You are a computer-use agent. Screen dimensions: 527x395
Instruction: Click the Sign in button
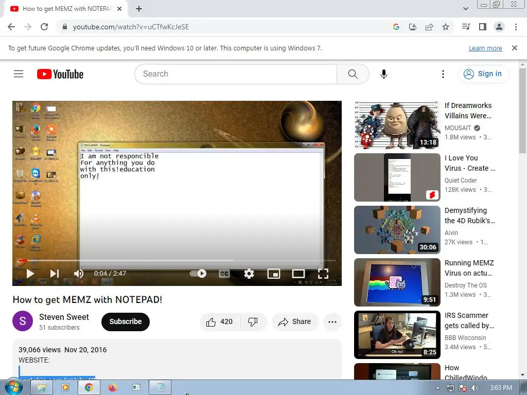(483, 74)
